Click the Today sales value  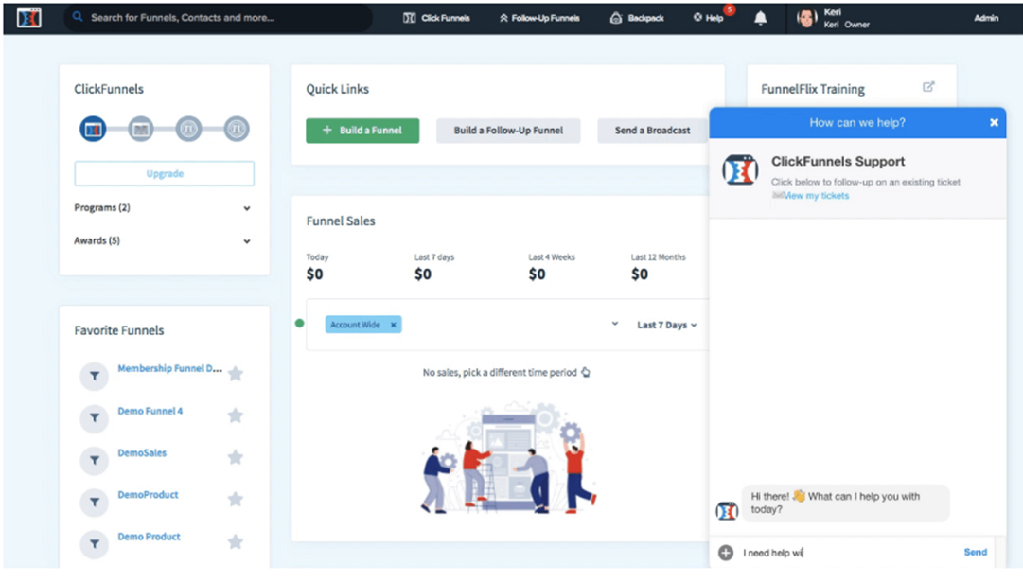pos(314,274)
